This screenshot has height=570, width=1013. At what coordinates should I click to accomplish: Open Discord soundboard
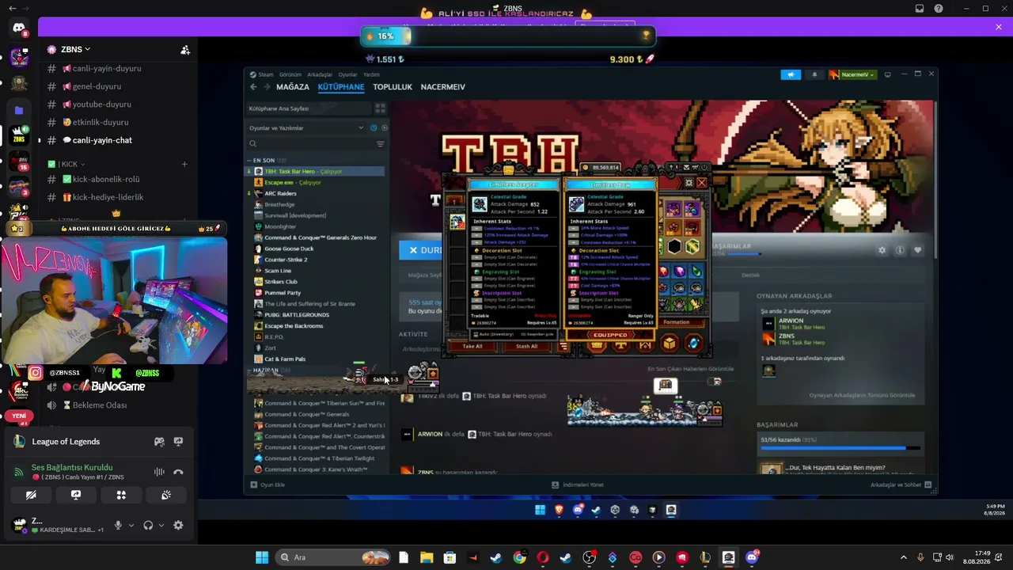(166, 495)
